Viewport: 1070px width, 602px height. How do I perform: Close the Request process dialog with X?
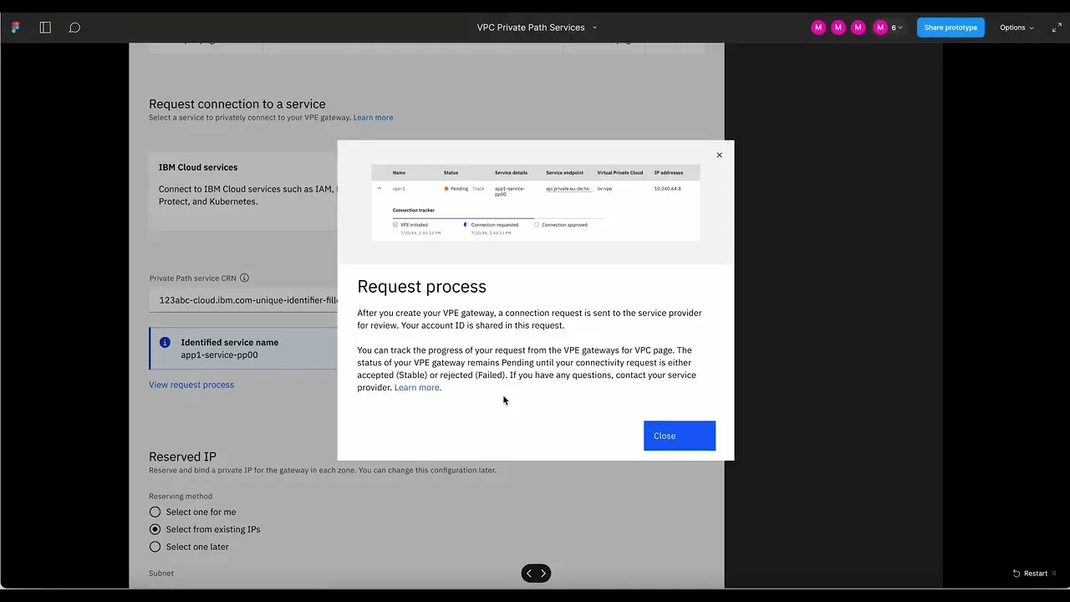(x=719, y=155)
